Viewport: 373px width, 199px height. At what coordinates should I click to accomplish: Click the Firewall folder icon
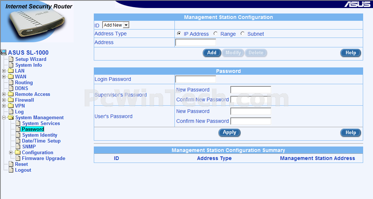click(x=11, y=100)
